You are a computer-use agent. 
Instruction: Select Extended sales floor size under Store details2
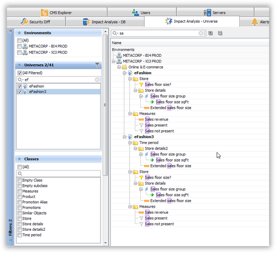[171, 166]
